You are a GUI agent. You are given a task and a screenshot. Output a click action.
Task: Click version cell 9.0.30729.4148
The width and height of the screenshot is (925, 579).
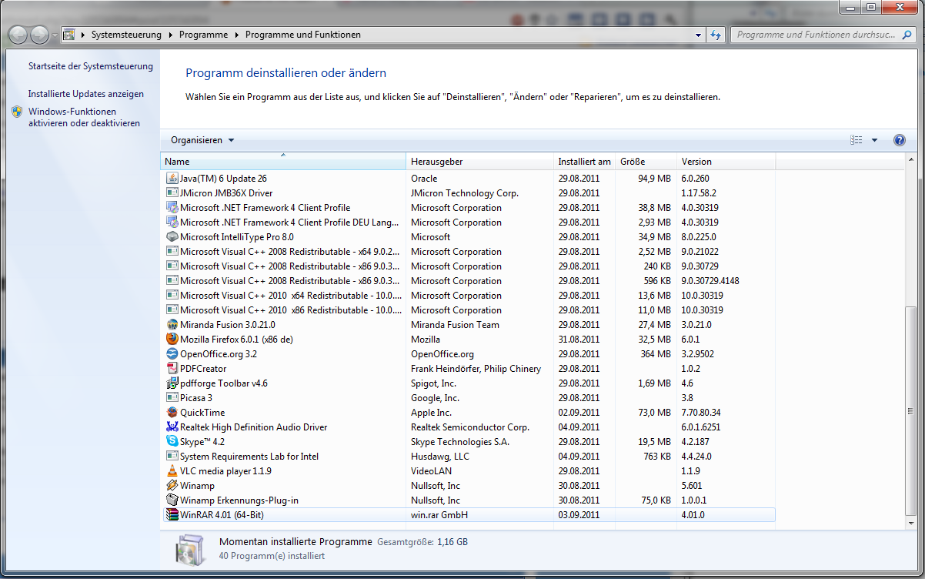710,280
